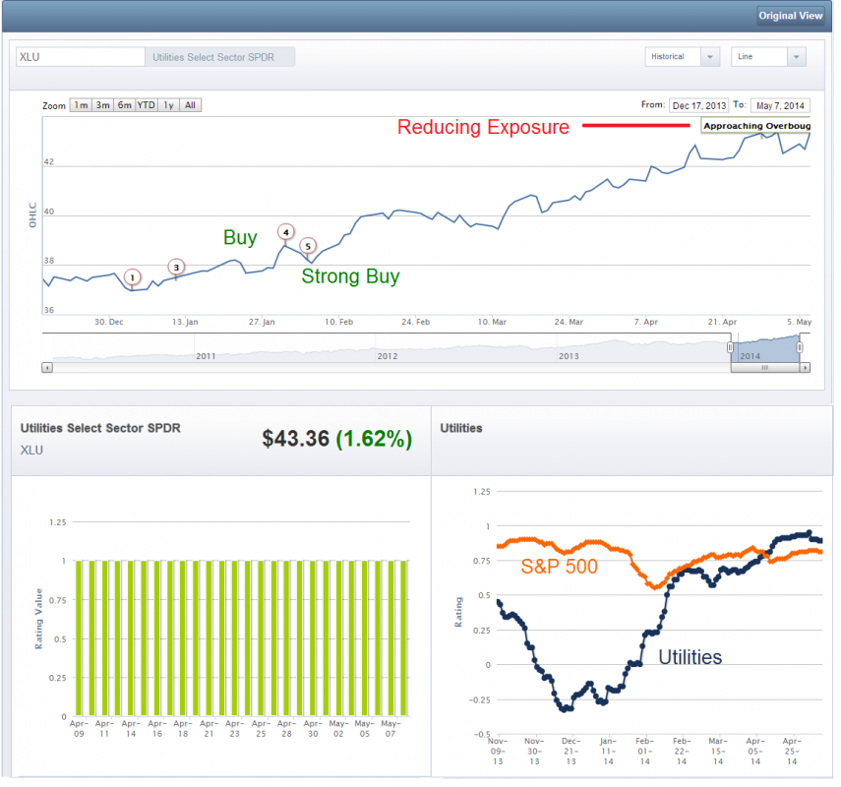Click the XLU ticker symbol input field
841x787 pixels.
click(81, 57)
